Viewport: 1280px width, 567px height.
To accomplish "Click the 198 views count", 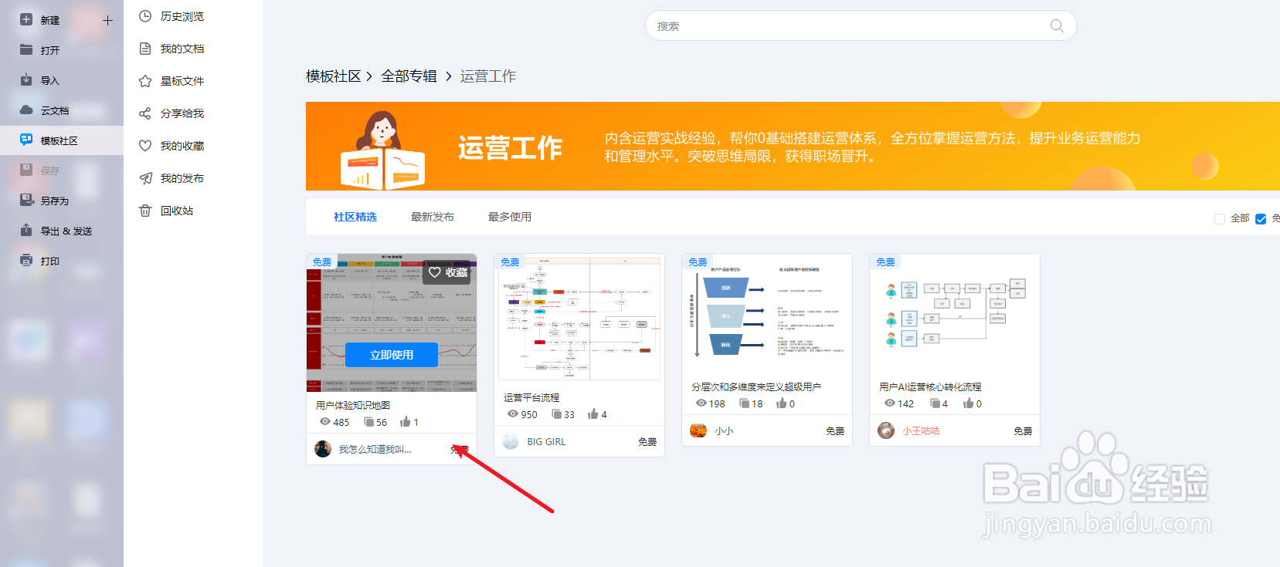I will (717, 404).
